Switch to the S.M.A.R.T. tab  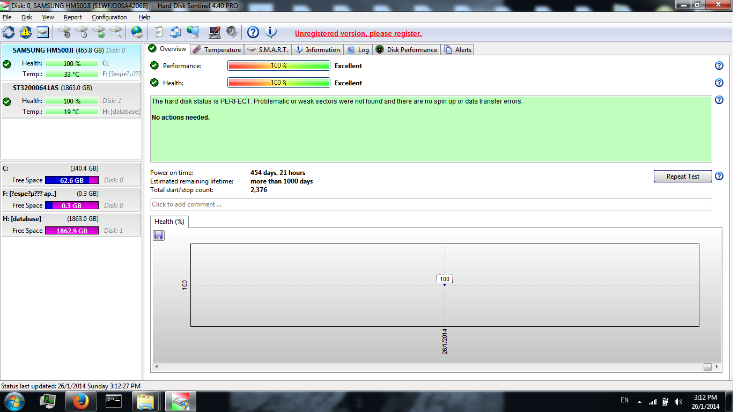point(268,50)
